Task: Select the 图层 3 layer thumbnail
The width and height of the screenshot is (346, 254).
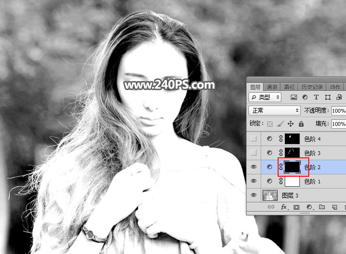Action: (x=270, y=195)
